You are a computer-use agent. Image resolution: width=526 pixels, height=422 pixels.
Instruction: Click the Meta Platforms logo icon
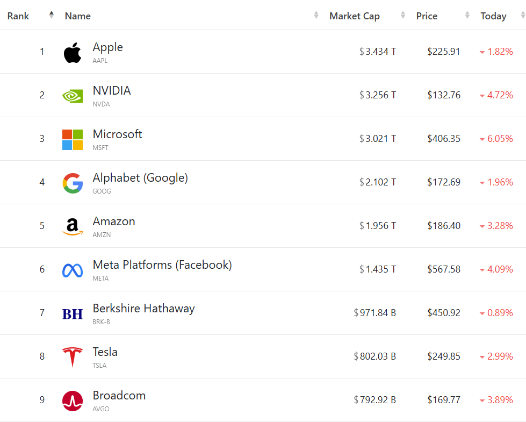(x=73, y=270)
